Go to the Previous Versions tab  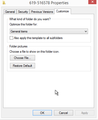(x=42, y=12)
